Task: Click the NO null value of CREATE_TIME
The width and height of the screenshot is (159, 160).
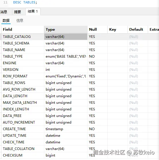Action: [97, 129]
